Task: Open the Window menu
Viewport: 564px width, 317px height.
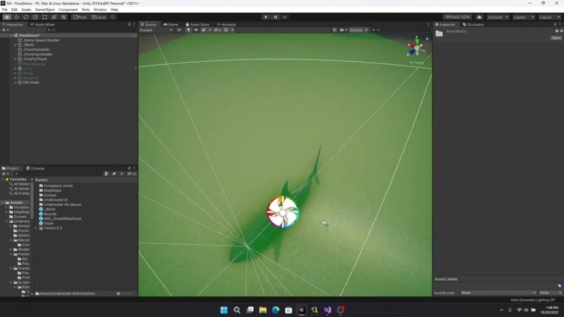Action: [x=100, y=9]
